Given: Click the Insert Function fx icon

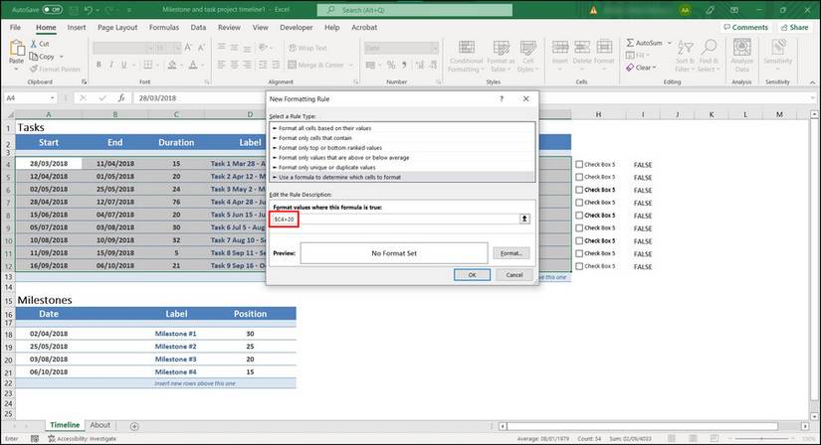Looking at the screenshot, I should coord(120,98).
